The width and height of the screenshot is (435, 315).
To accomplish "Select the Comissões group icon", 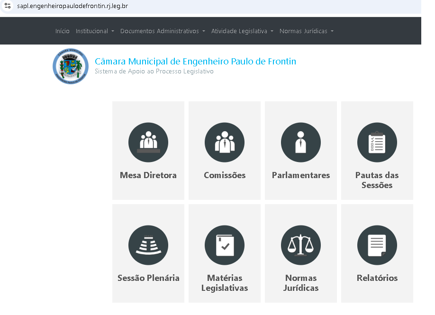I will (x=224, y=142).
